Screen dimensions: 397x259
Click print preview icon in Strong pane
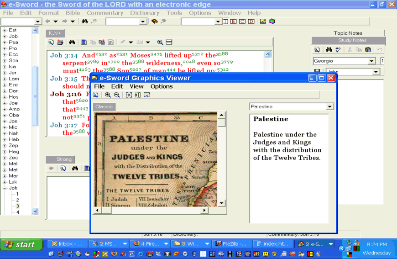[x=63, y=168]
